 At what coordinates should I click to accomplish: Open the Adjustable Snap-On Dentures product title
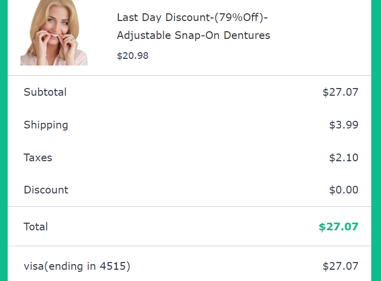[193, 36]
